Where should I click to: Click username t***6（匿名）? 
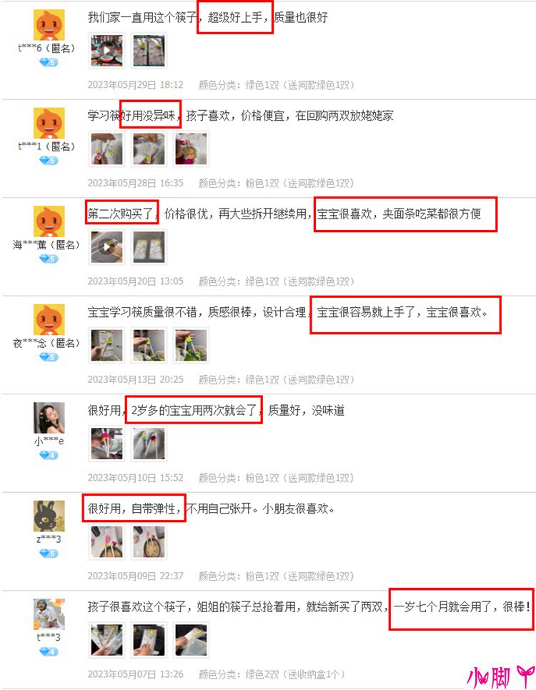point(46,48)
